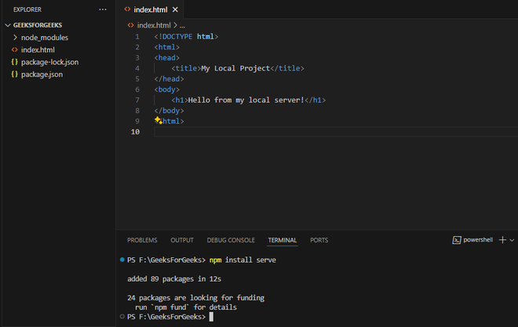Collapse the GEEKSFORGEEKS folder section
518x327 pixels.
[8, 25]
